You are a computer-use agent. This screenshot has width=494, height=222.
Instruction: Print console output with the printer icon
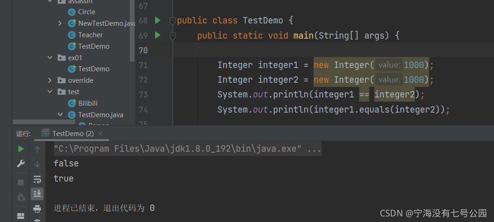(37, 209)
